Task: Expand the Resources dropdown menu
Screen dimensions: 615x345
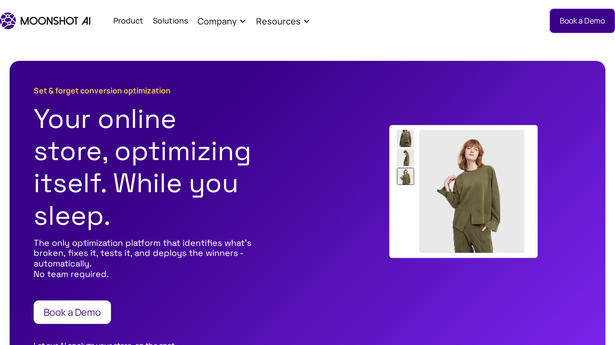Action: click(278, 21)
